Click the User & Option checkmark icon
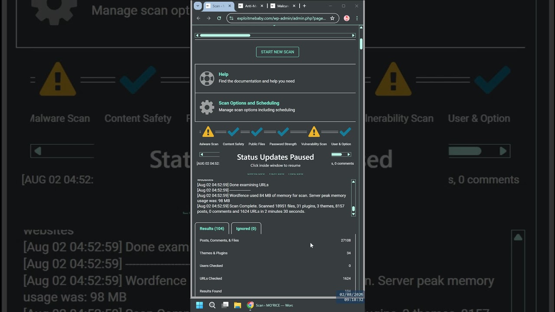 click(345, 131)
